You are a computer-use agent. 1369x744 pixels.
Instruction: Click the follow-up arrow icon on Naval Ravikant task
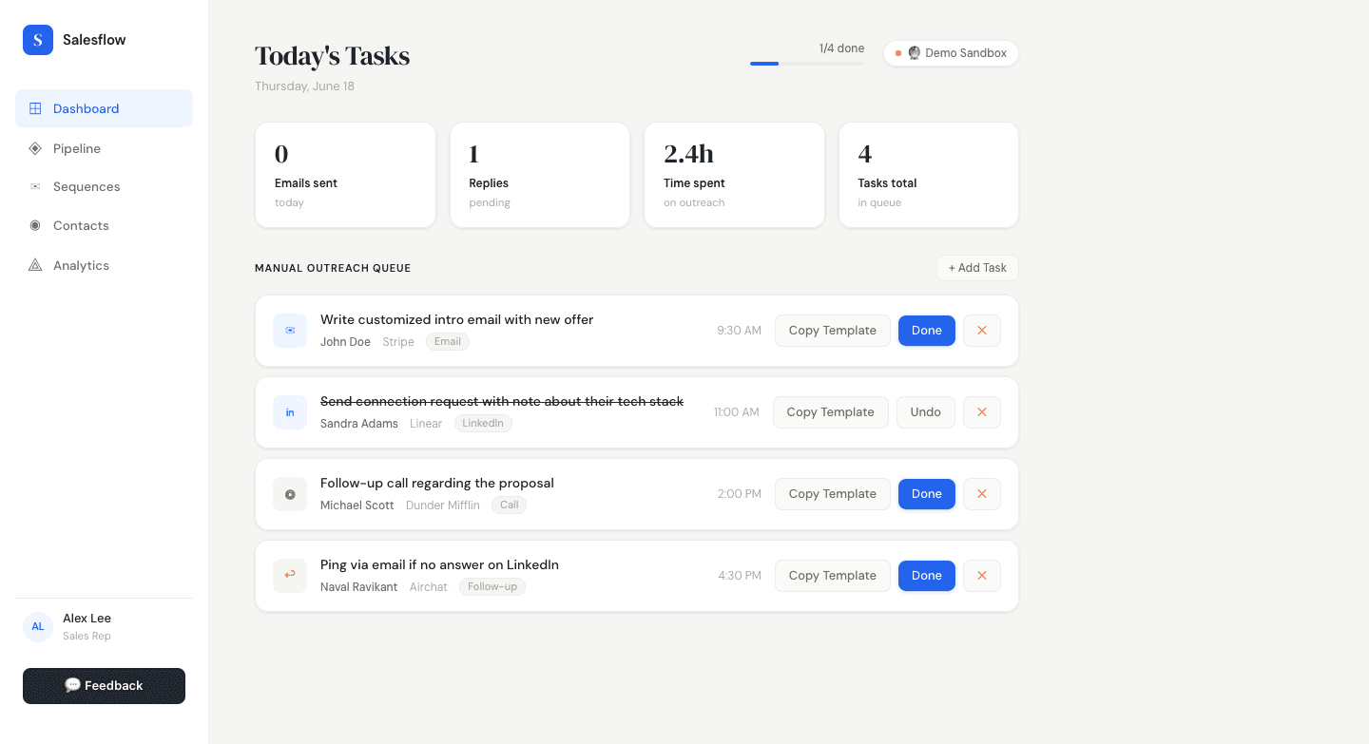290,576
